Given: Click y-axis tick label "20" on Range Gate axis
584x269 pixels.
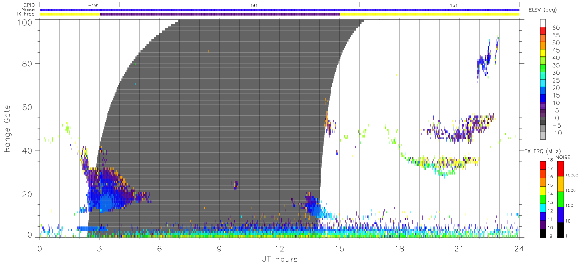Looking at the screenshot, I should (x=28, y=194).
